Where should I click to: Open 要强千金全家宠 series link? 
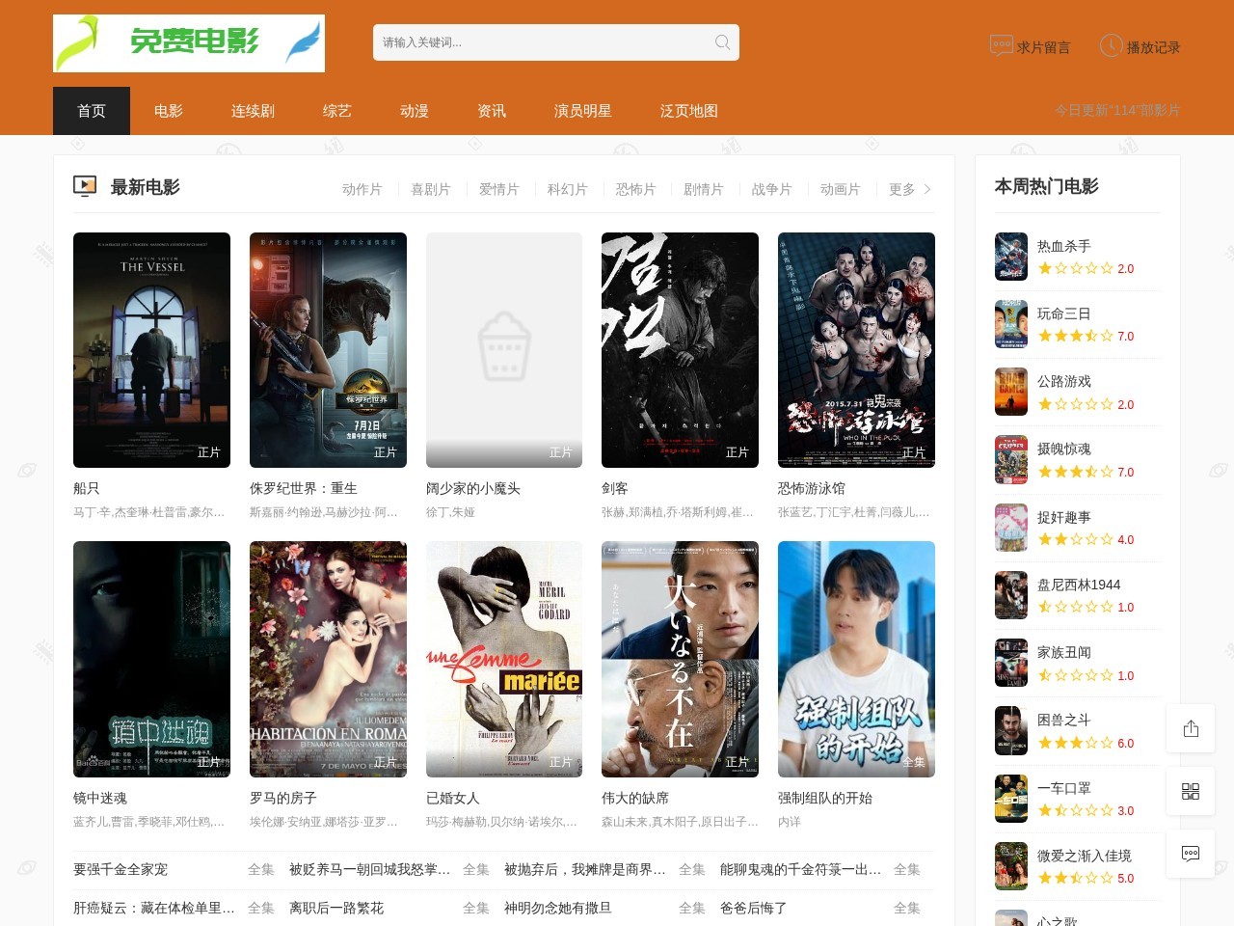click(x=121, y=869)
